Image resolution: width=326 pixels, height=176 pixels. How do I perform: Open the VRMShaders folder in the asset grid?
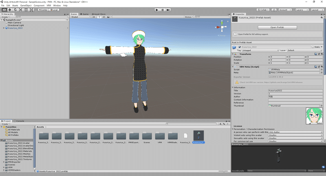click(x=173, y=136)
